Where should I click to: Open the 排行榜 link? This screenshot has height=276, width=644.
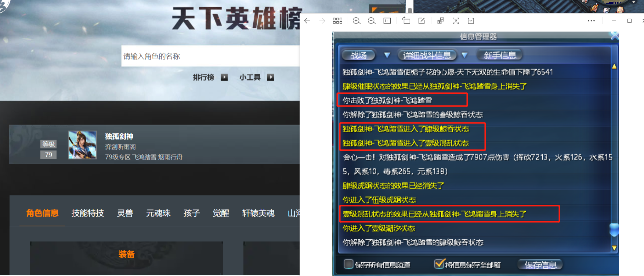[x=203, y=77]
